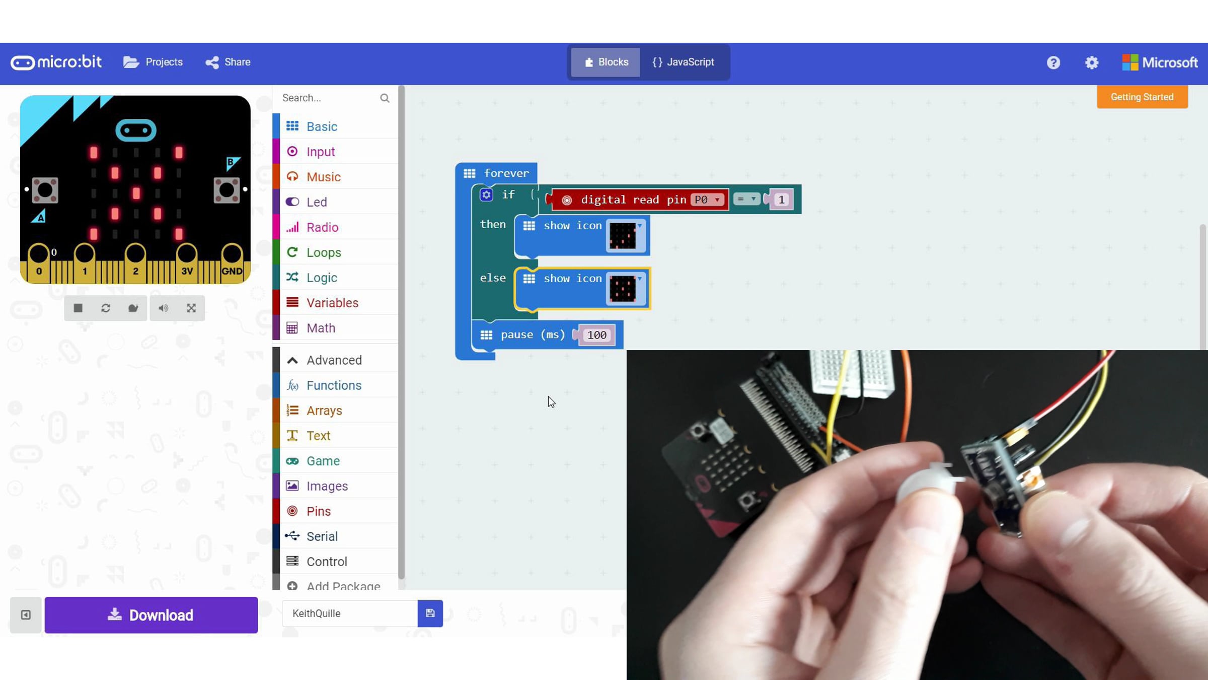Screen dimensions: 1208x680
Task: Open the equals comparison operator dropdown
Action: pyautogui.click(x=746, y=199)
